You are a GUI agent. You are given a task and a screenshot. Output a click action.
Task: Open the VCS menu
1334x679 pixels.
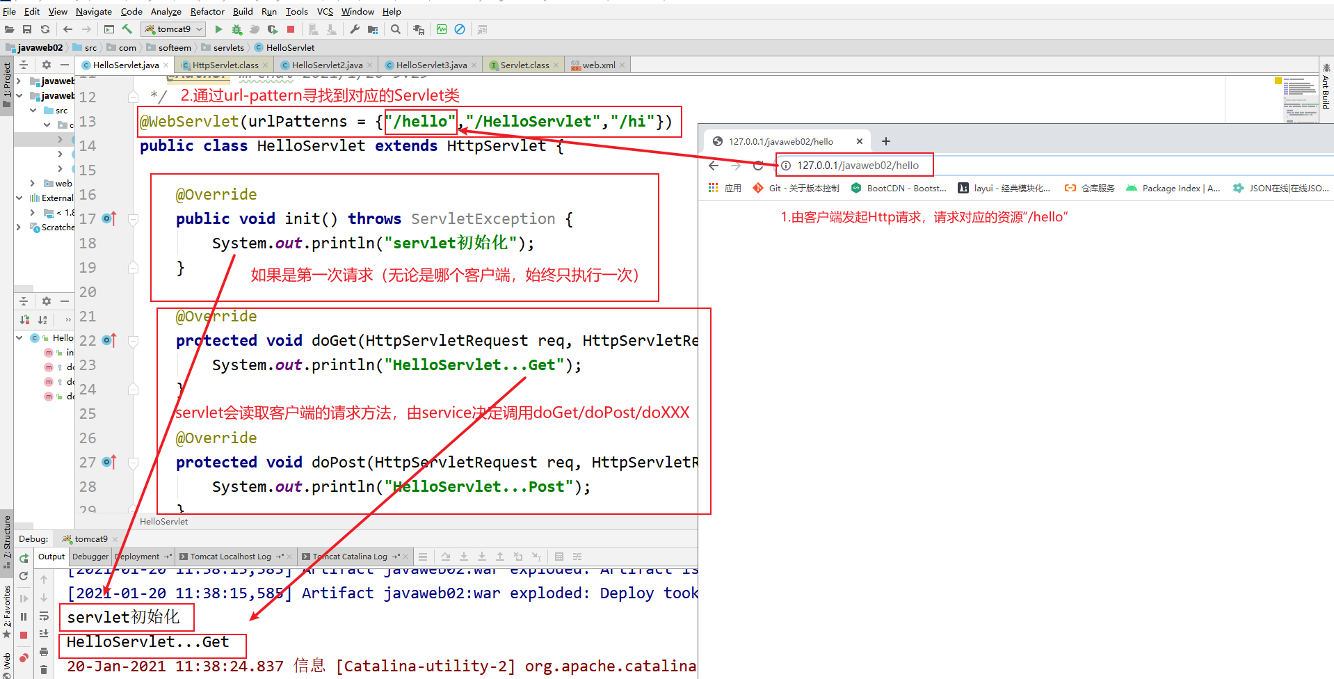pos(325,11)
